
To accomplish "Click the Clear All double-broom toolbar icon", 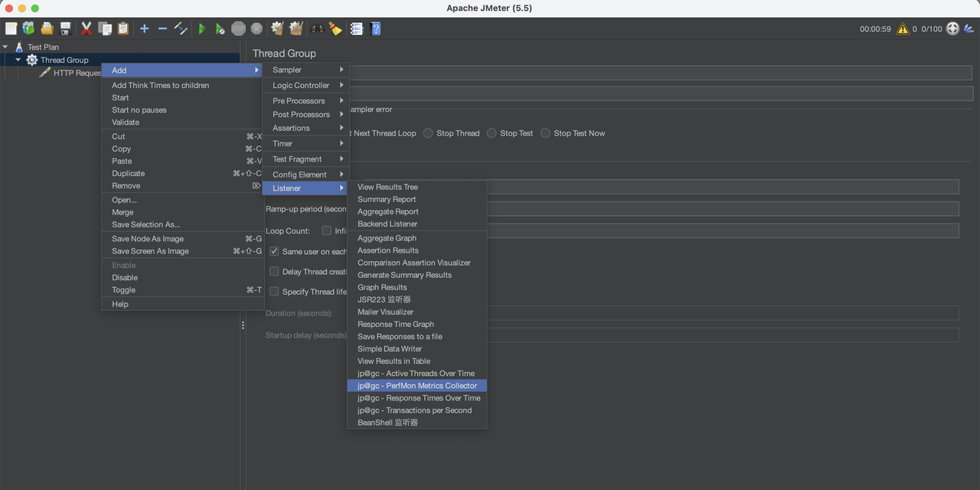I will click(x=296, y=28).
